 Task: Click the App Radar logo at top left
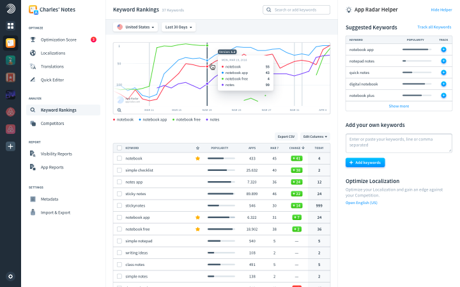[x=11, y=9]
